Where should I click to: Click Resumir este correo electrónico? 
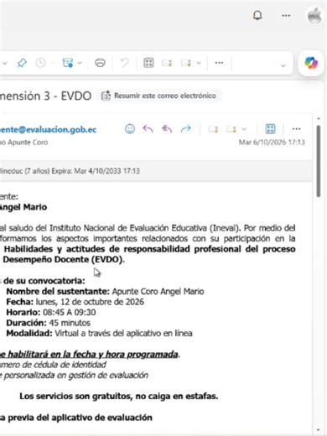(x=158, y=96)
